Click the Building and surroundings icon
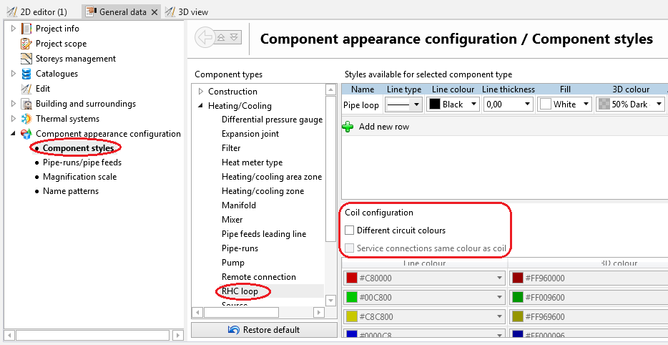 pos(27,104)
